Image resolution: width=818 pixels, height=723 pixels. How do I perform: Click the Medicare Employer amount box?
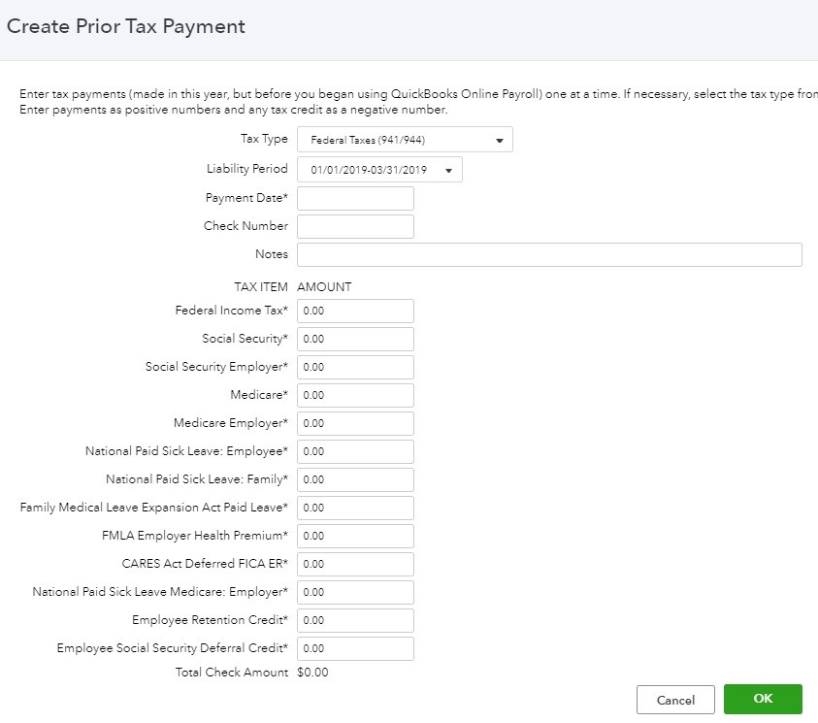(x=355, y=423)
